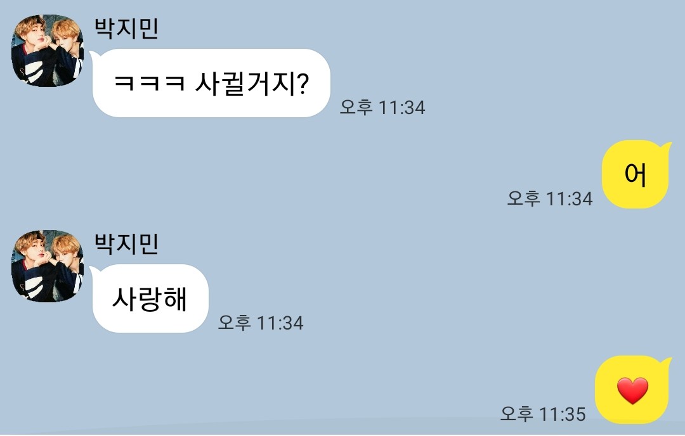Click the tail of the 사귈거지? white bubble

[x=93, y=55]
